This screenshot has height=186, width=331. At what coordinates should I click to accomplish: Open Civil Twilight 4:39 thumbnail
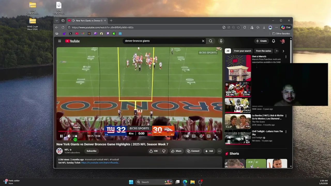238,137
